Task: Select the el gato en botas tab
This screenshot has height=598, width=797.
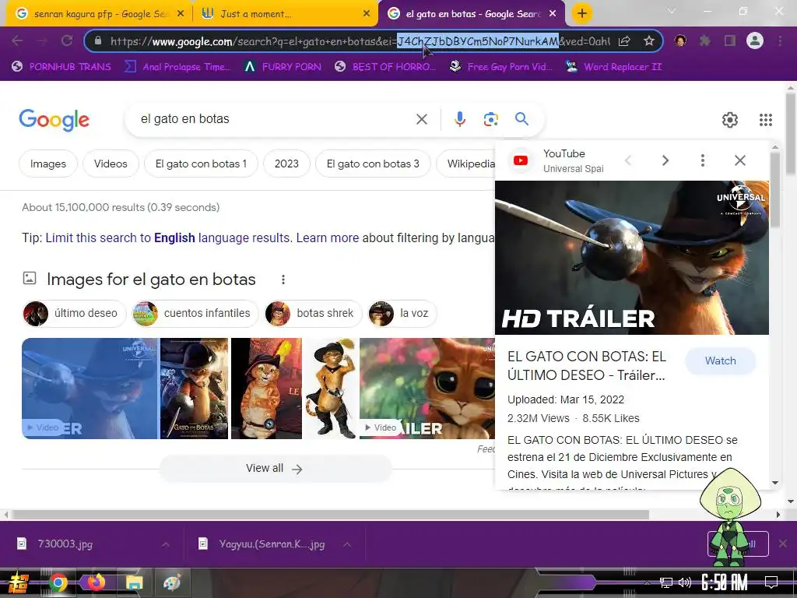Action: [472, 14]
